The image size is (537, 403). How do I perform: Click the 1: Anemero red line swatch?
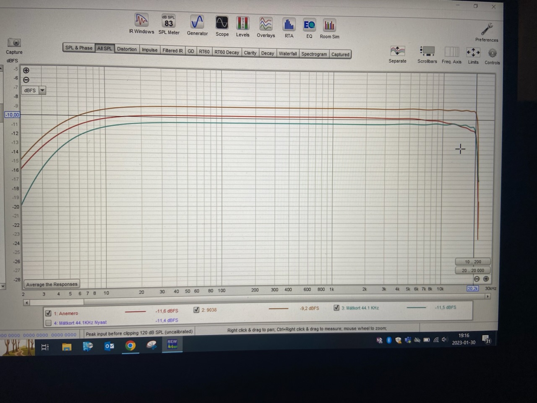[136, 311]
